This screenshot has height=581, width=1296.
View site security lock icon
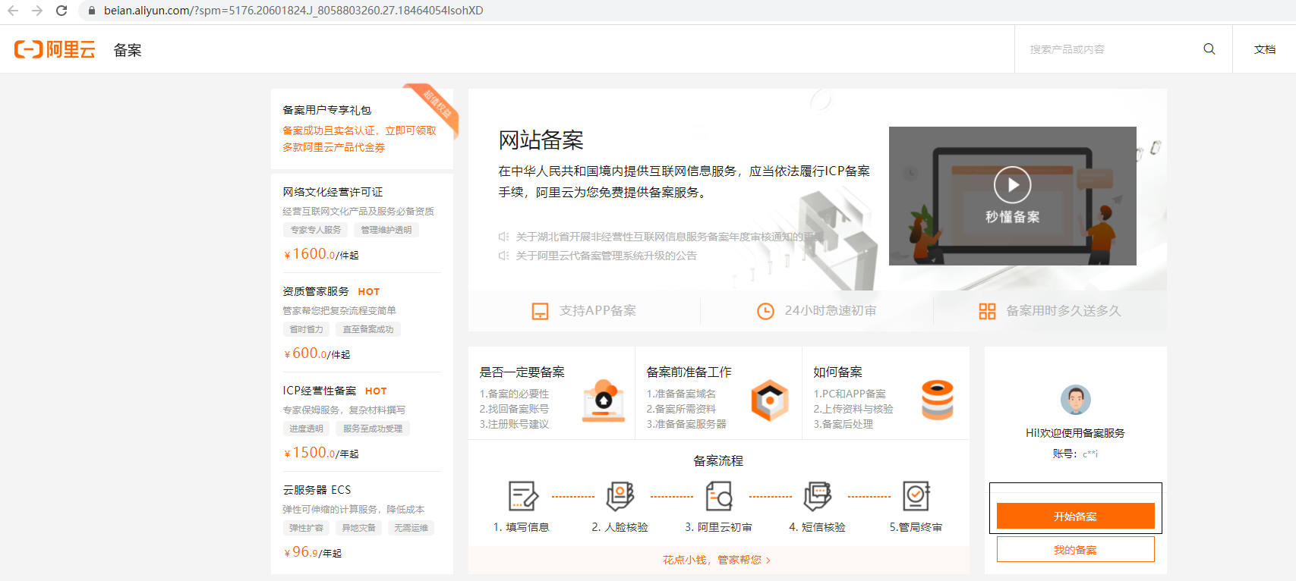point(92,11)
